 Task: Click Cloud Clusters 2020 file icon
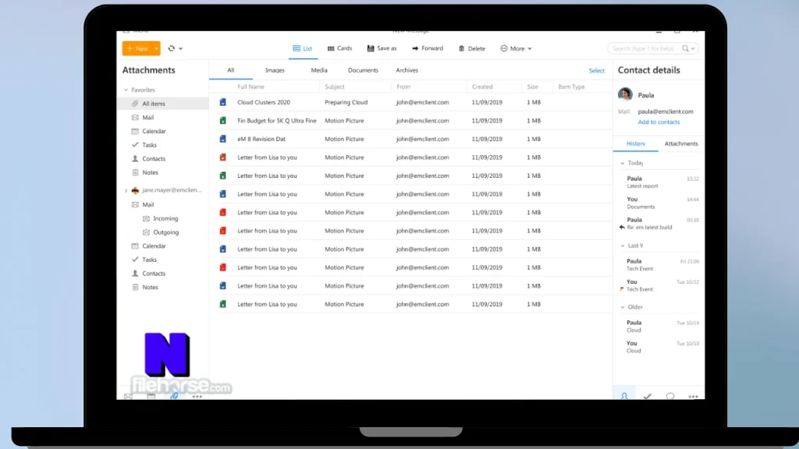222,102
